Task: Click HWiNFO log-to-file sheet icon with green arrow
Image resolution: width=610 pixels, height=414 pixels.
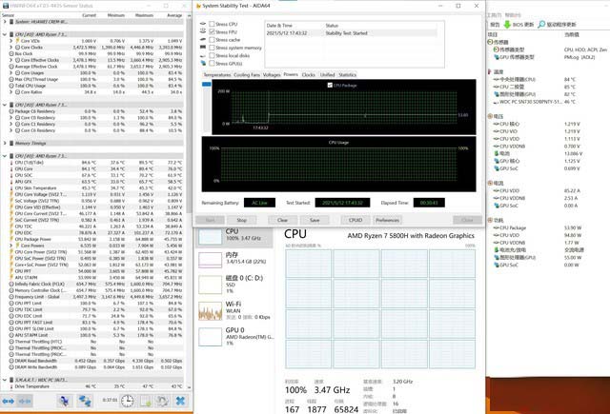Action: coord(146,401)
